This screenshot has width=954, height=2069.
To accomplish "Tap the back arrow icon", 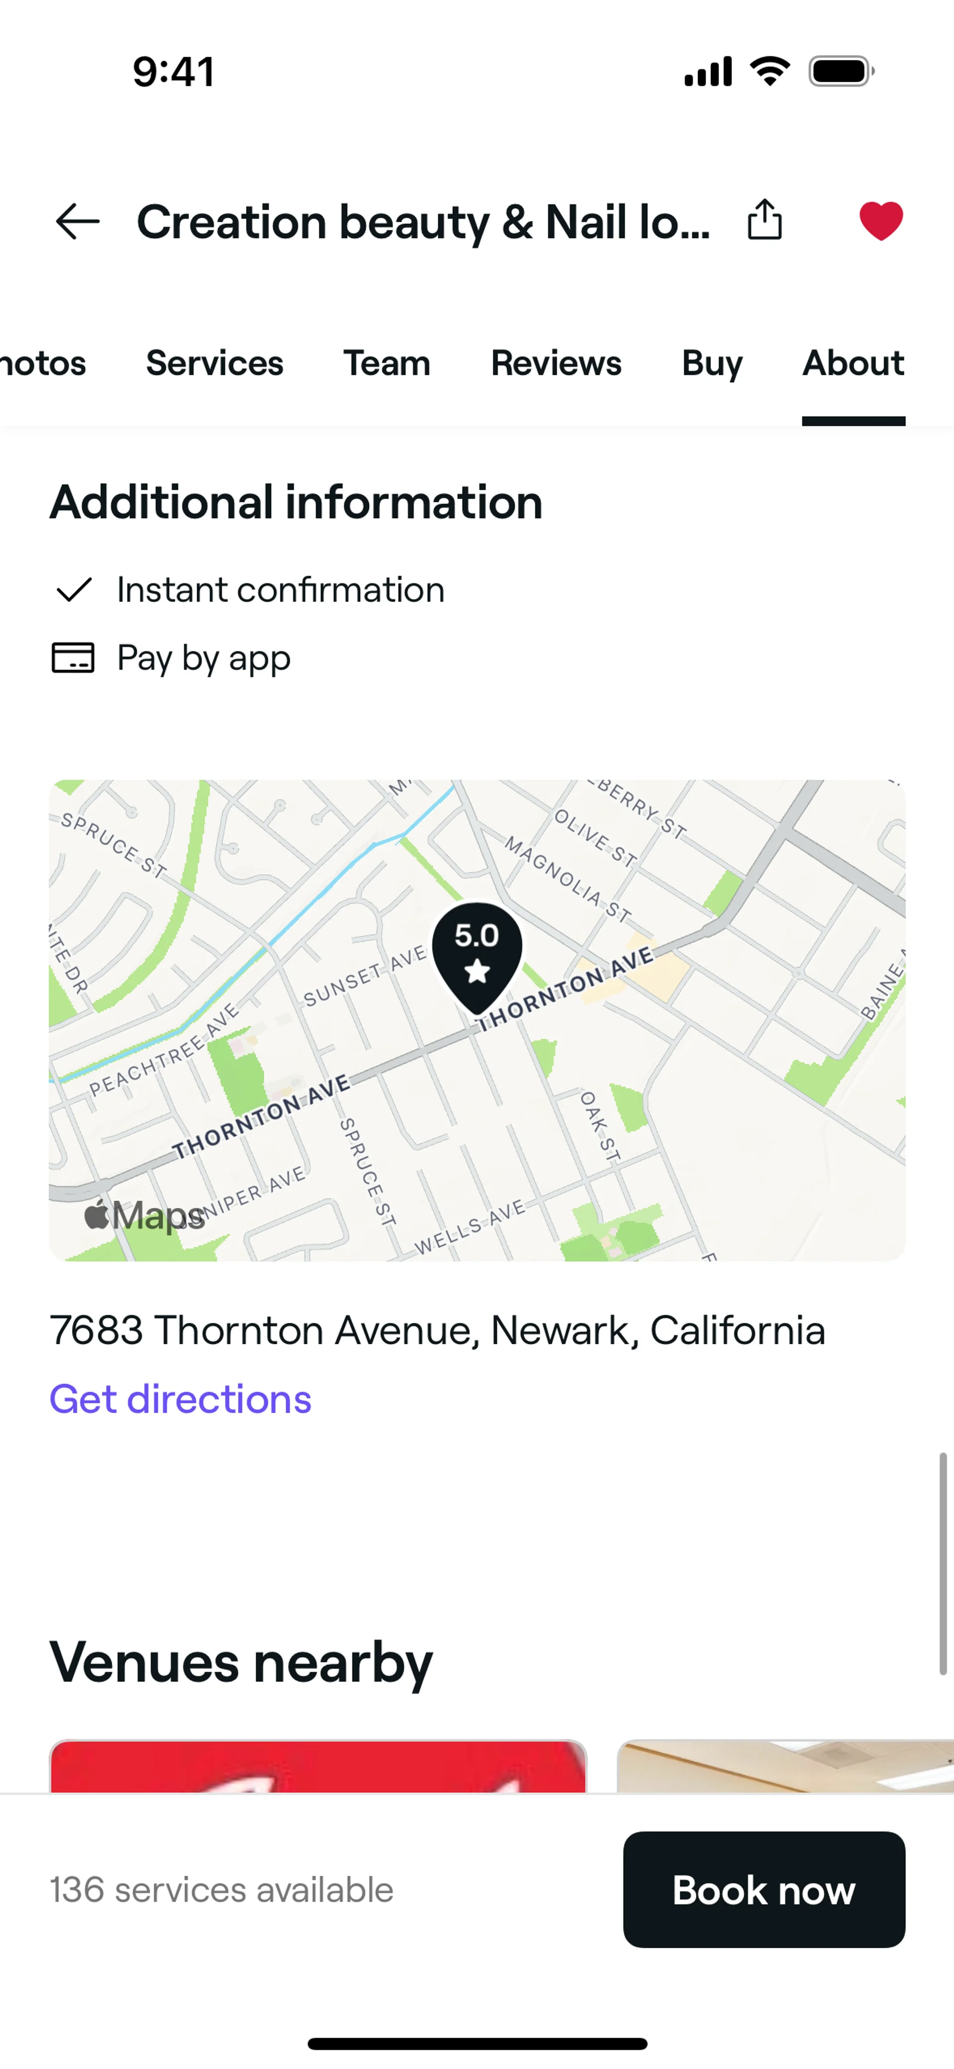I will 78,221.
